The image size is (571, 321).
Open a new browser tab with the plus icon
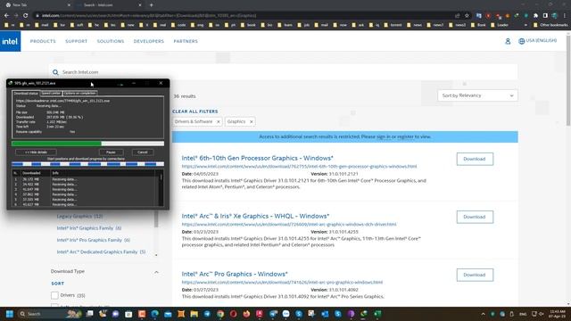pos(151,5)
